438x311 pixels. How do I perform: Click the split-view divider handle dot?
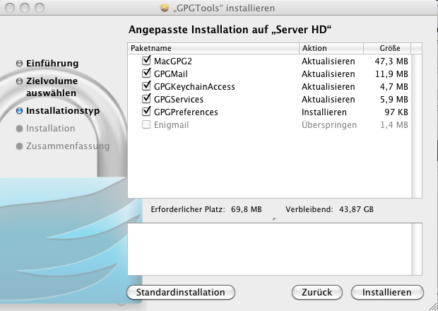click(x=274, y=219)
